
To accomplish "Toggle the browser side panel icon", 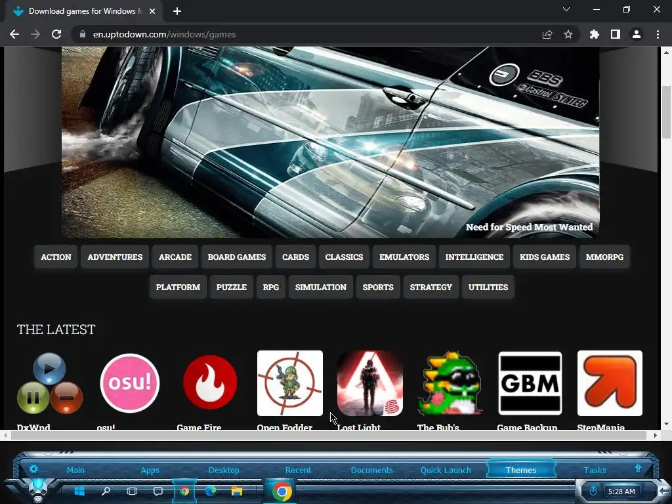I will [x=616, y=34].
